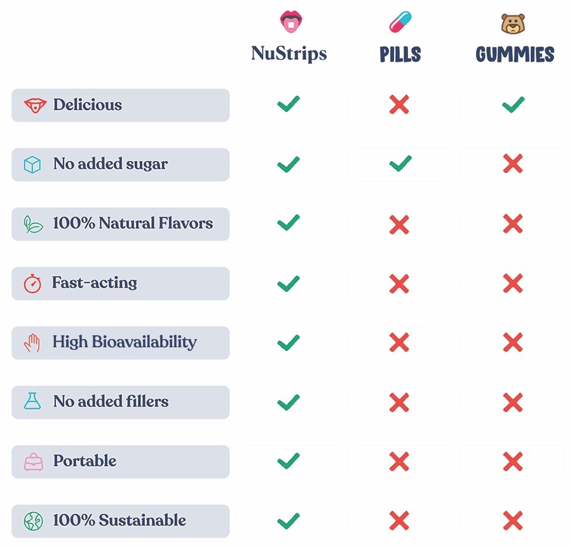
Task: Click the High Bioavailability row label
Action: (x=125, y=343)
